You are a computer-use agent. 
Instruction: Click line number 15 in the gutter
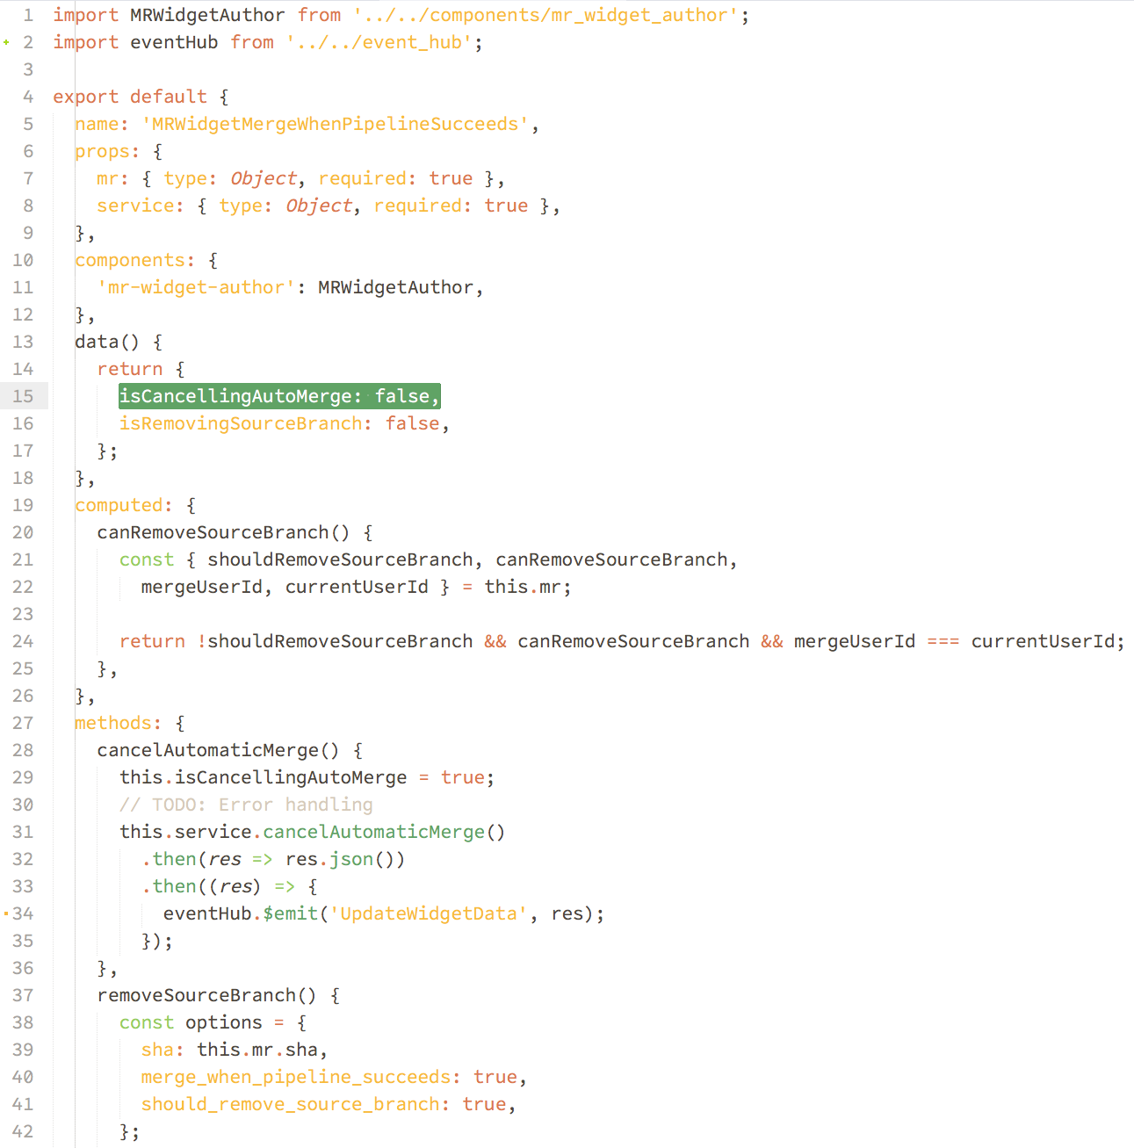(x=23, y=396)
